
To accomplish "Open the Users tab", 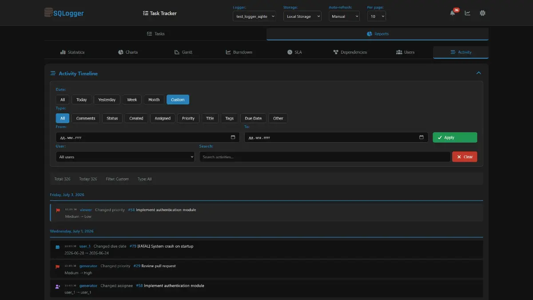I will 405,52.
